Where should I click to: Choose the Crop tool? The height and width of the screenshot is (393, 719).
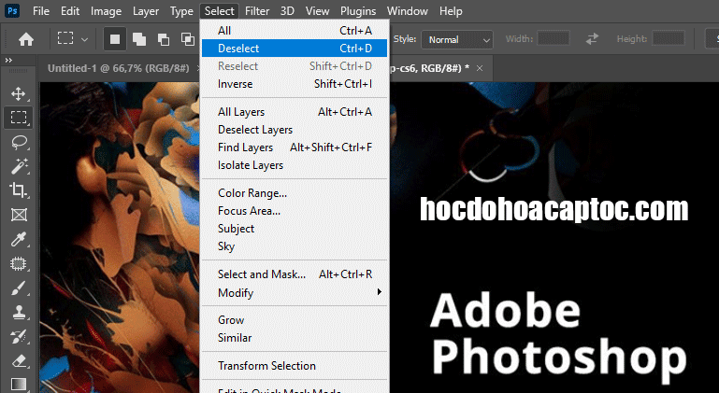(x=17, y=190)
